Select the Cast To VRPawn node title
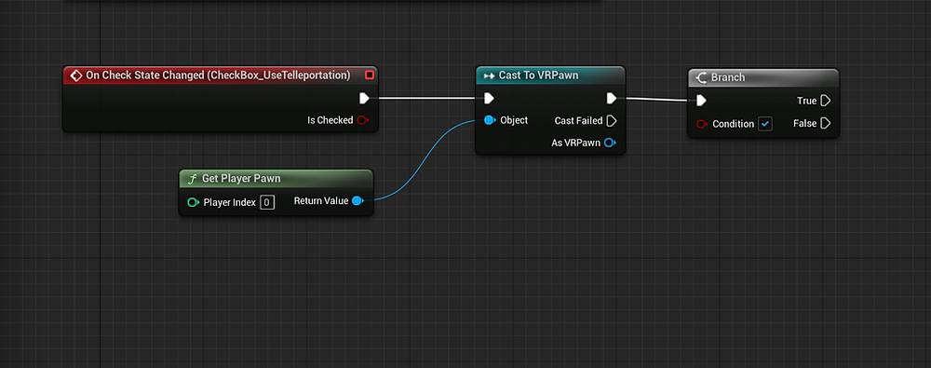The image size is (931, 368). [x=538, y=75]
